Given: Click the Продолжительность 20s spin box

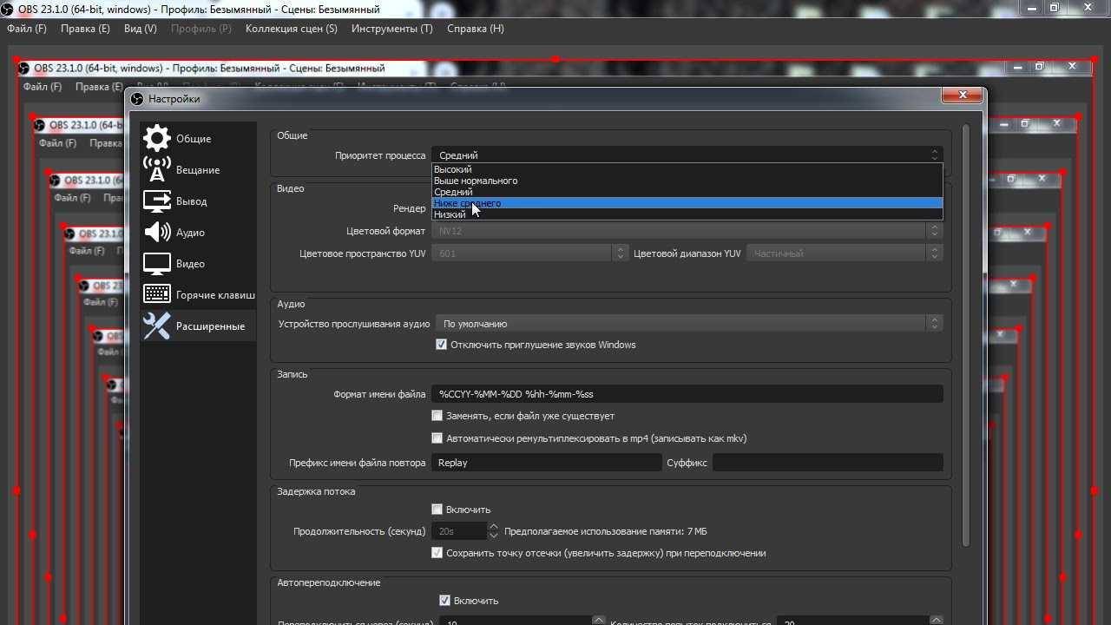Looking at the screenshot, I should (x=465, y=531).
